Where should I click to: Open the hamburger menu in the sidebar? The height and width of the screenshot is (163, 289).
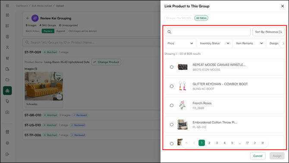(x=7, y=6)
